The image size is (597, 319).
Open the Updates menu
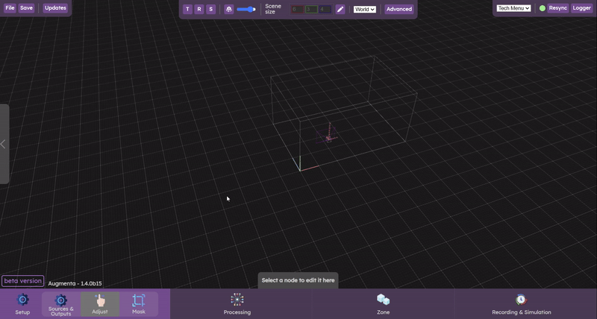pyautogui.click(x=55, y=8)
